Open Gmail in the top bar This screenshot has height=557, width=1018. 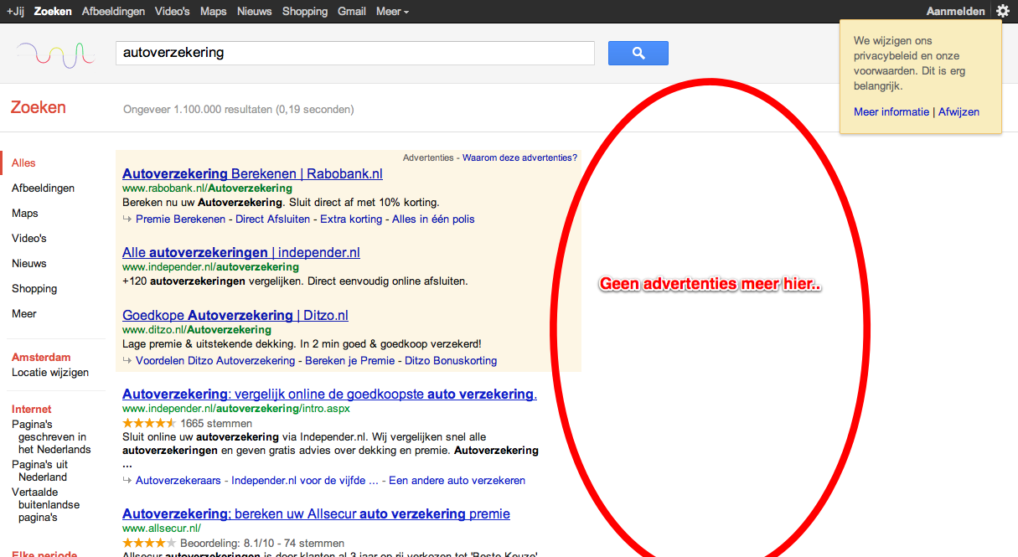(352, 12)
